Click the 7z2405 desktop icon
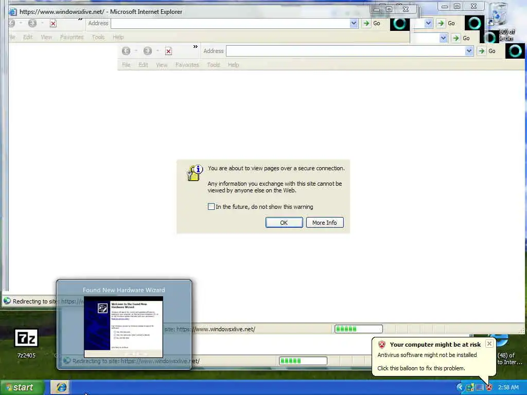 point(26,343)
